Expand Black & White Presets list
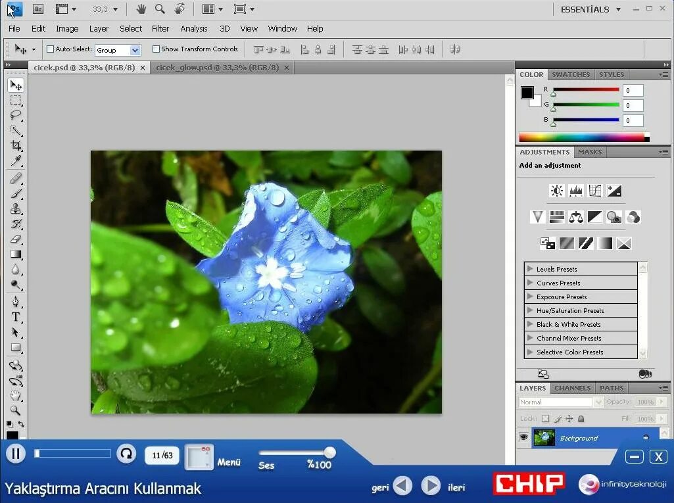Viewport: 674px width, 503px height. click(530, 323)
